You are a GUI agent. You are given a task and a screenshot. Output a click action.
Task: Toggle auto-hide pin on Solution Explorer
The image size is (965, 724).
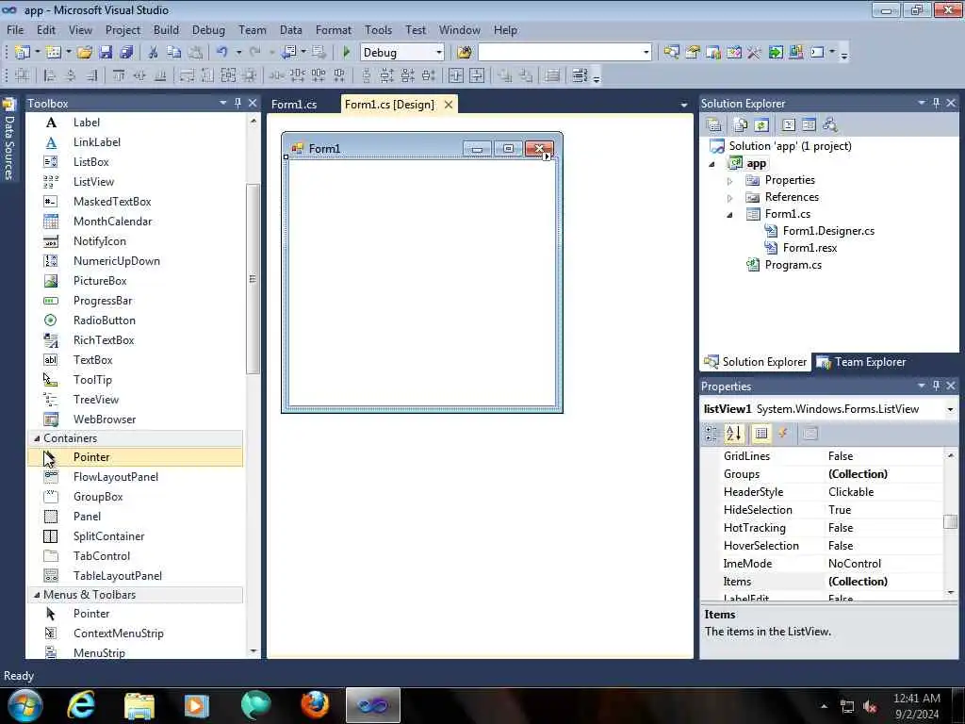click(936, 103)
